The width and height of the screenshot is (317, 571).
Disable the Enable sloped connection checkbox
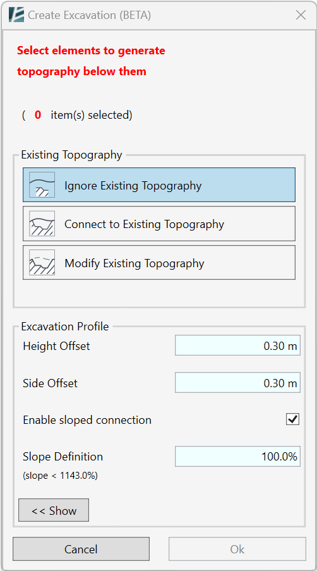[292, 419]
